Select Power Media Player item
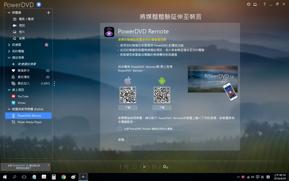The width and height of the screenshot is (289, 181). pyautogui.click(x=29, y=122)
